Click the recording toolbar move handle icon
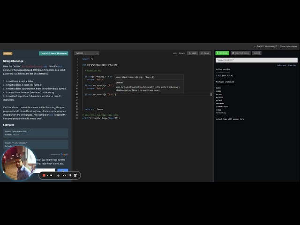The height and width of the screenshot is (225, 300). (x=59, y=175)
